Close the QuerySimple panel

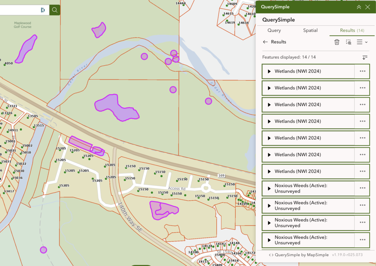(368, 7)
